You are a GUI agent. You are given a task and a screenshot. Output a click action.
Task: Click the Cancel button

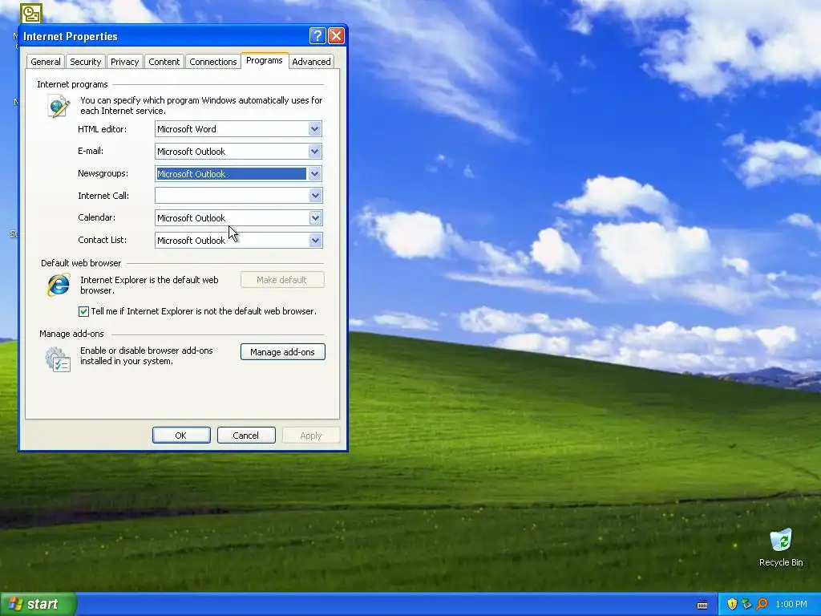point(245,436)
